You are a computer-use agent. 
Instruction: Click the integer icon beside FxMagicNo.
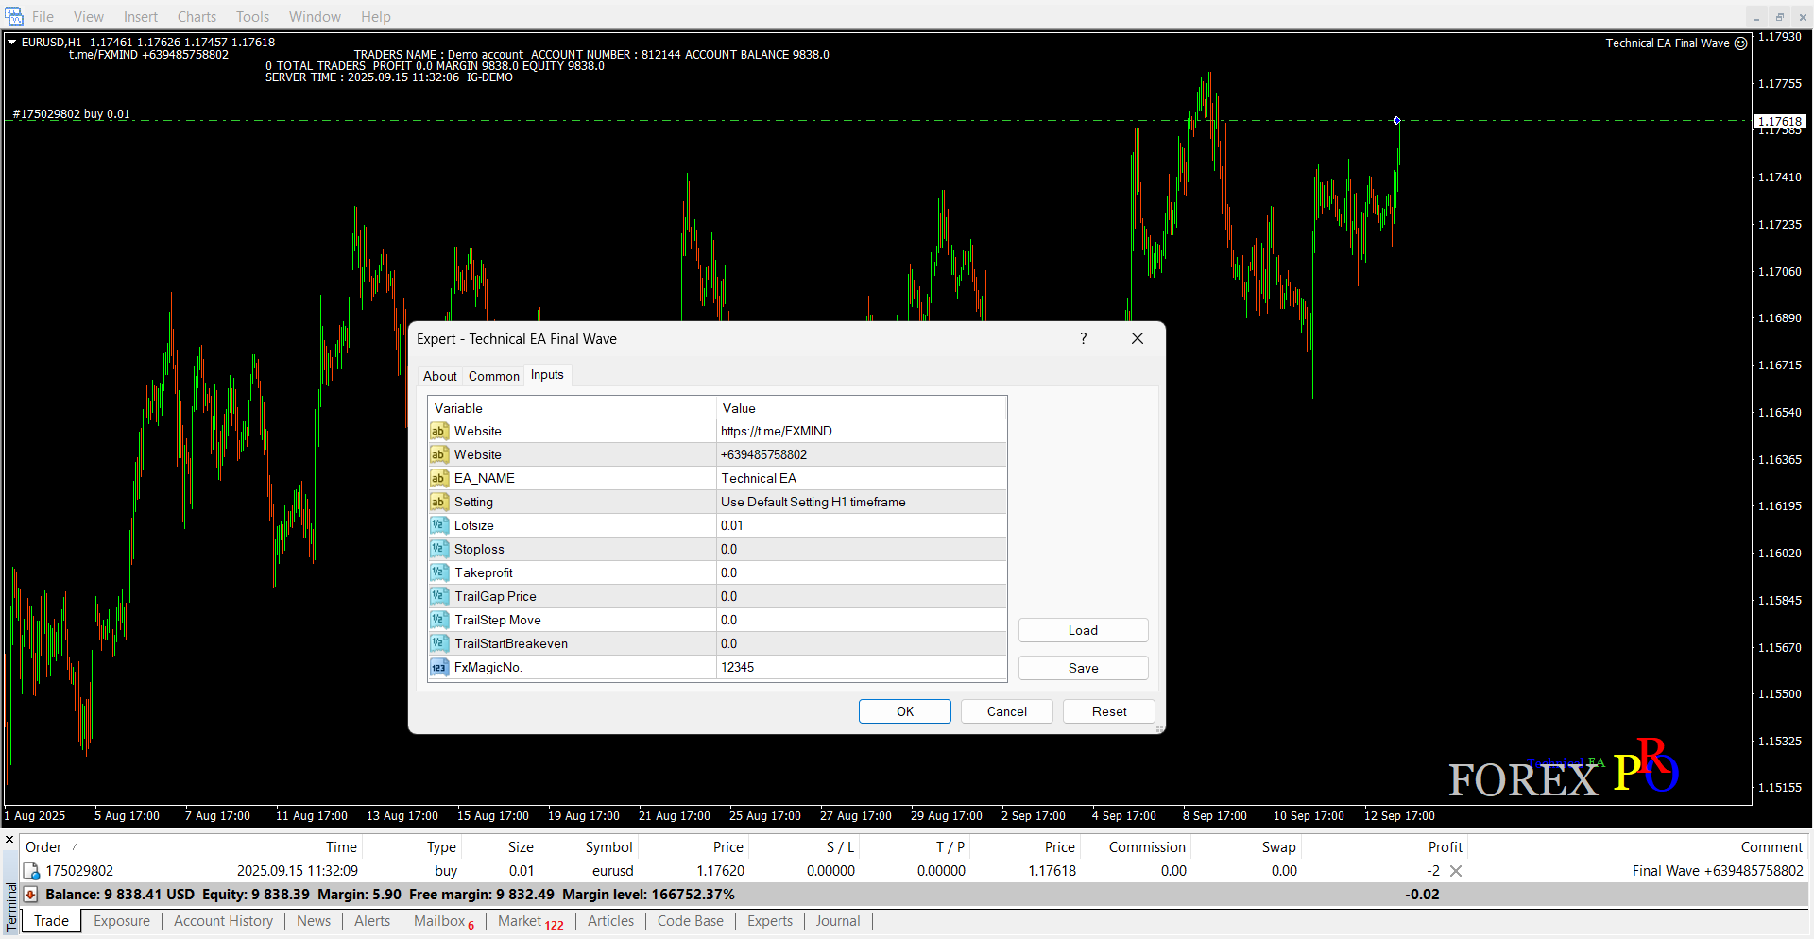pyautogui.click(x=438, y=667)
